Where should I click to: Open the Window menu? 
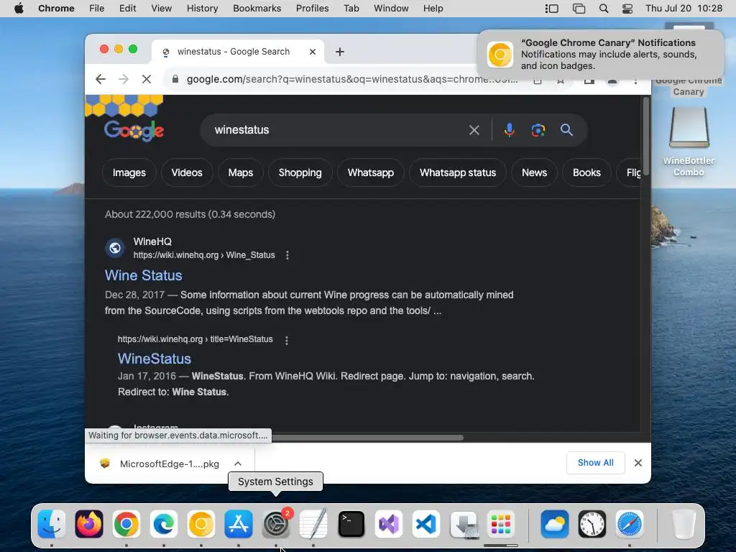tap(391, 9)
